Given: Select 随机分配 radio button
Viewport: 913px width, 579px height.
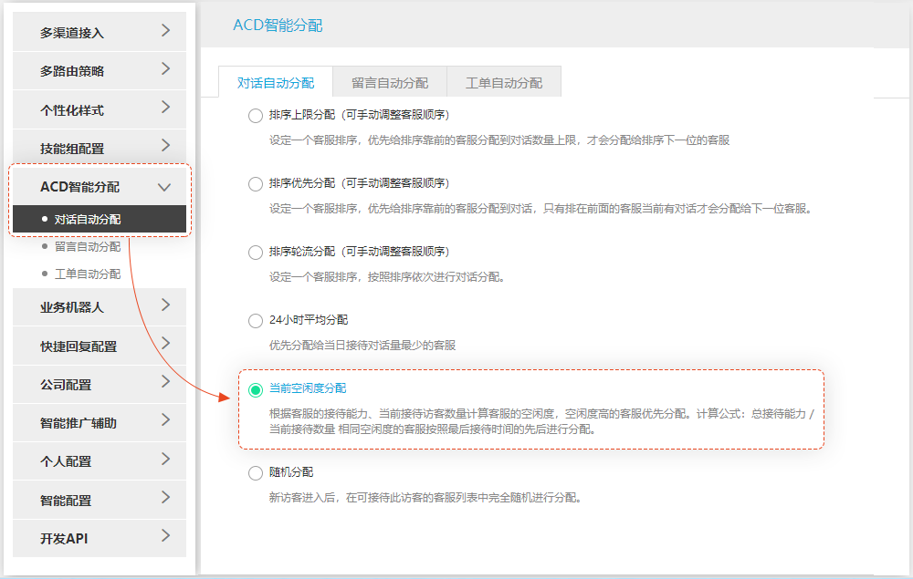Looking at the screenshot, I should pos(256,473).
